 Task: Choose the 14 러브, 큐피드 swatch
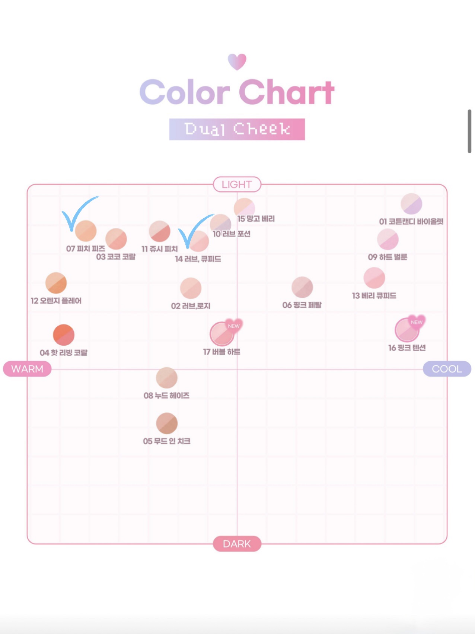(x=198, y=241)
